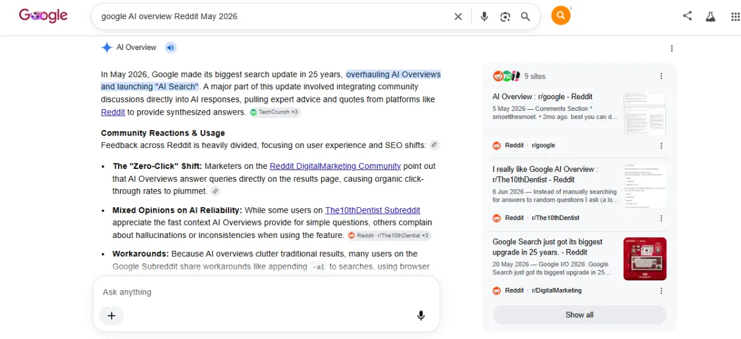Click the The10thDentist result thumbnail

[645, 186]
